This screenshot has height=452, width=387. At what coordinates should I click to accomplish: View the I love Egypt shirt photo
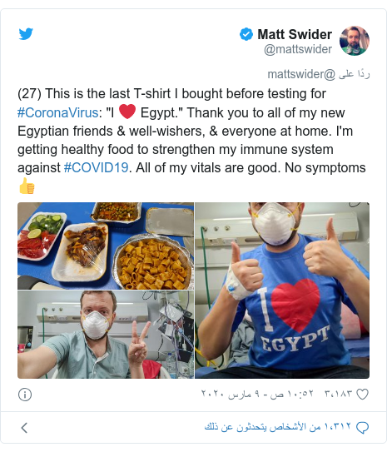pyautogui.click(x=282, y=291)
